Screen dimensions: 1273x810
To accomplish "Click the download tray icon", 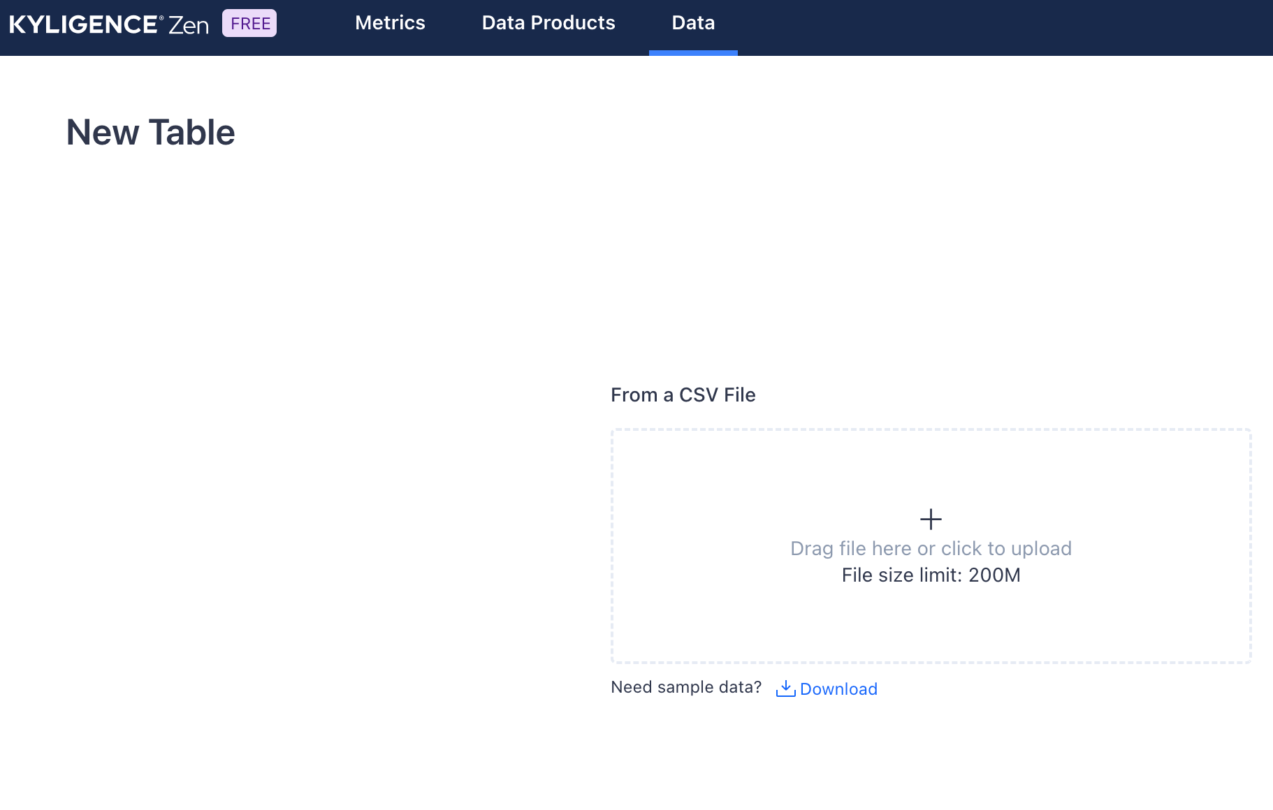I will pyautogui.click(x=785, y=688).
